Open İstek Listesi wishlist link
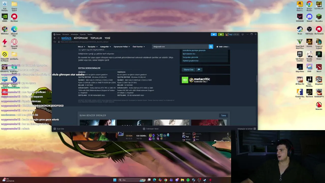 click(x=223, y=47)
